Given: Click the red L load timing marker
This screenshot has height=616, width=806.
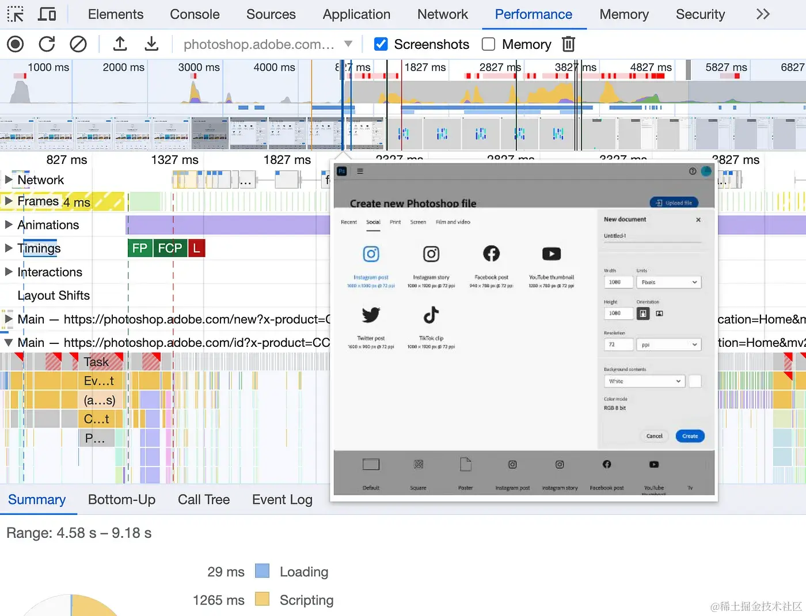Looking at the screenshot, I should tap(196, 248).
